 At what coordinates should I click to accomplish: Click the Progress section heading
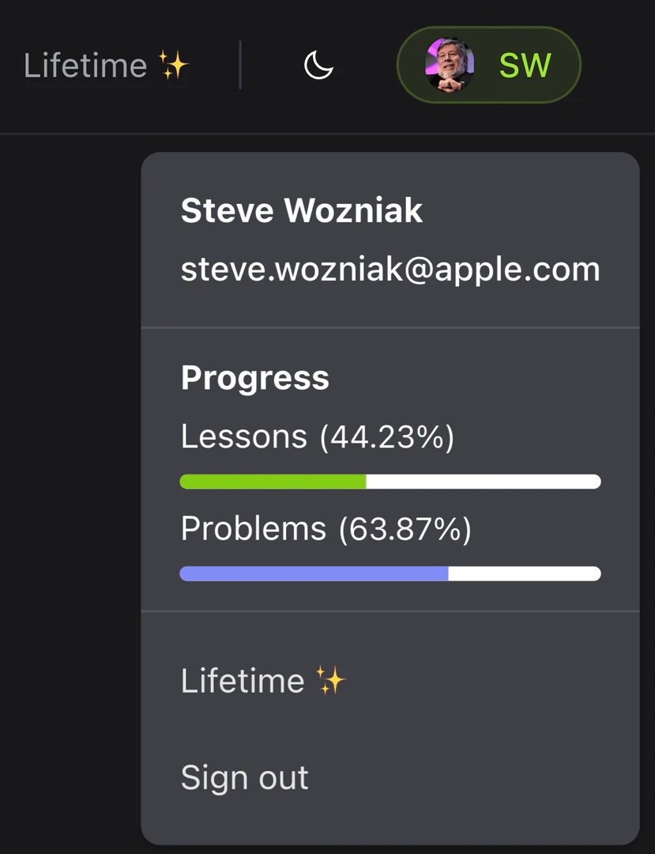click(x=254, y=378)
